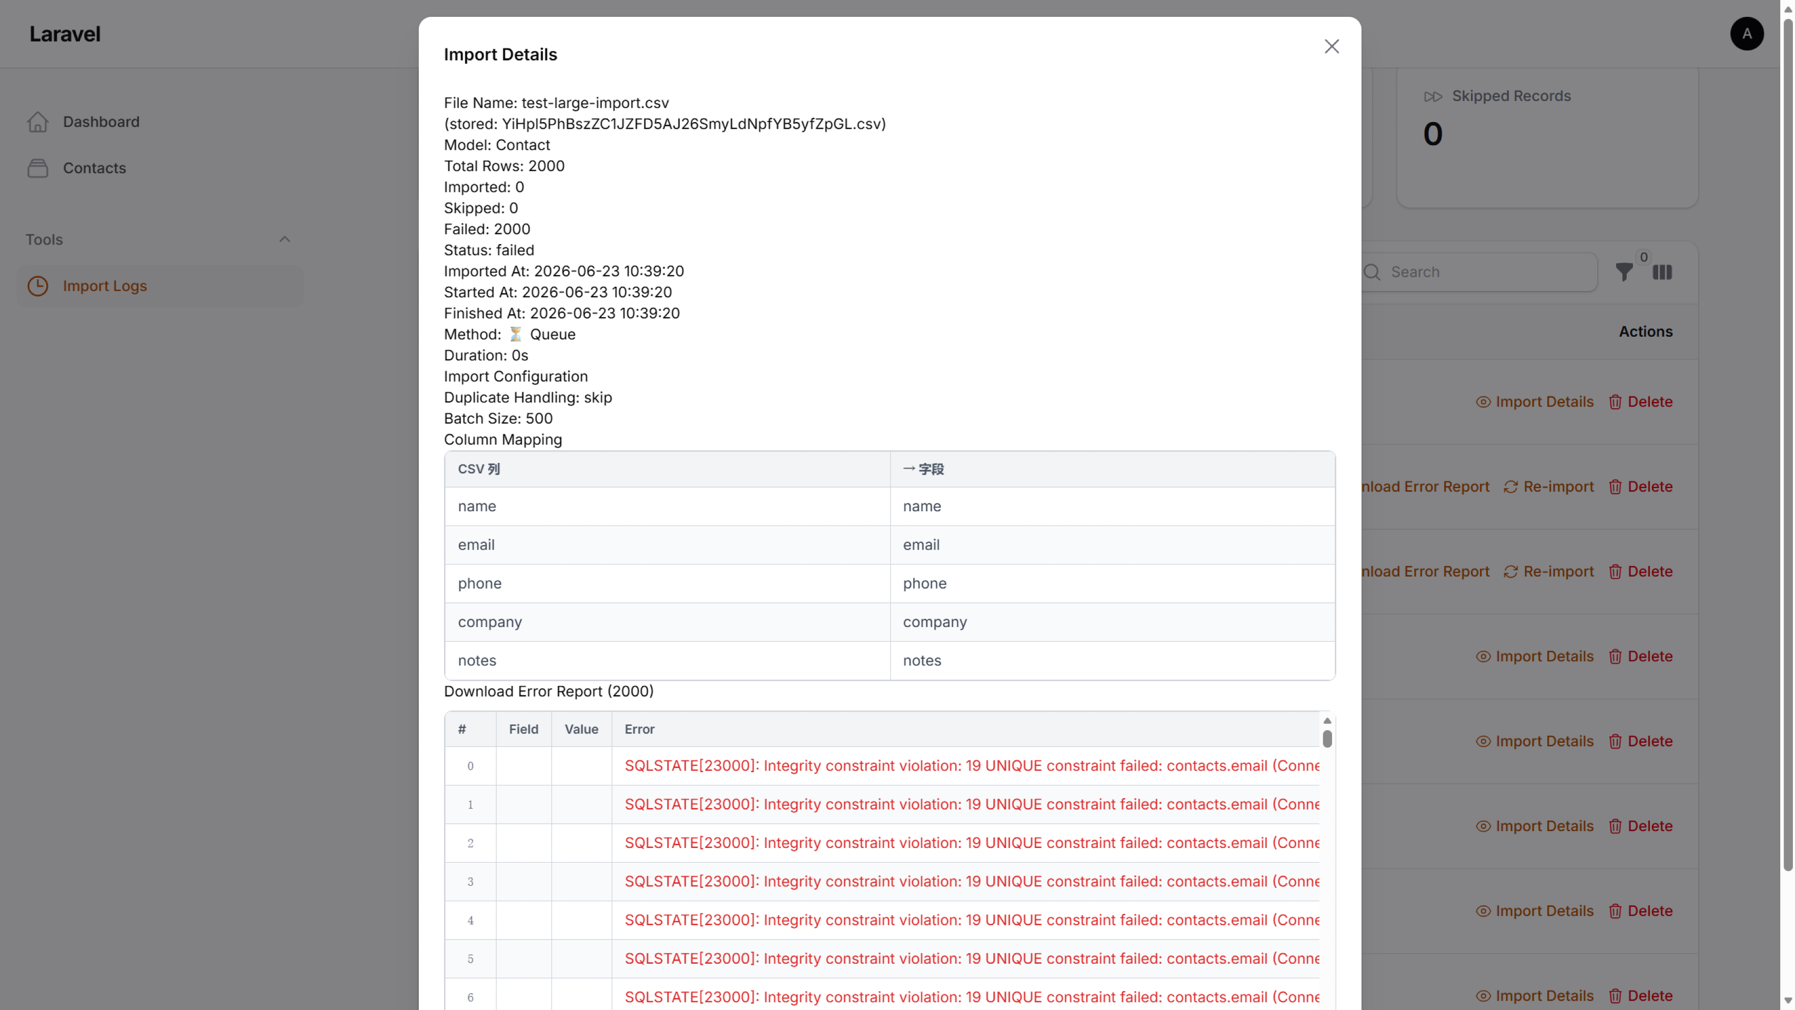The image size is (1795, 1010).
Task: Click the second row's refresh Re-import icon
Action: (1510, 572)
